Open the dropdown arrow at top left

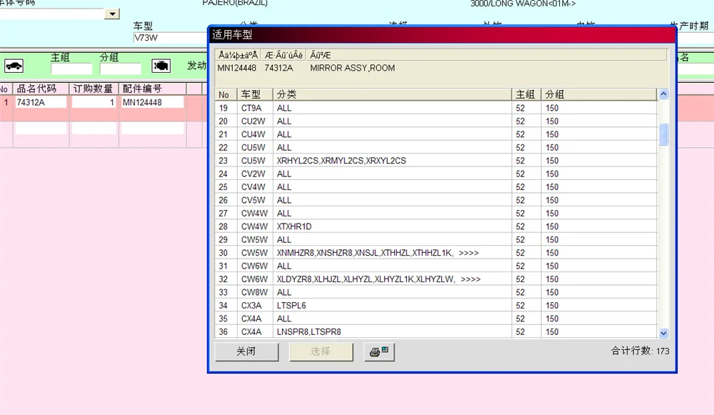(x=112, y=14)
